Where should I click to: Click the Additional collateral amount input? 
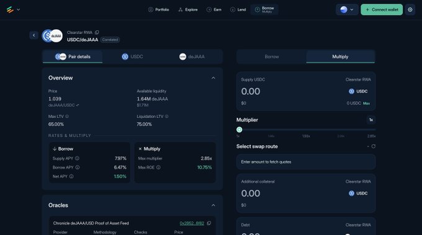click(x=251, y=193)
